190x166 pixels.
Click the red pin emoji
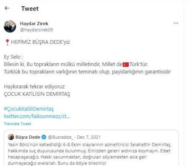pyautogui.click(x=7, y=42)
